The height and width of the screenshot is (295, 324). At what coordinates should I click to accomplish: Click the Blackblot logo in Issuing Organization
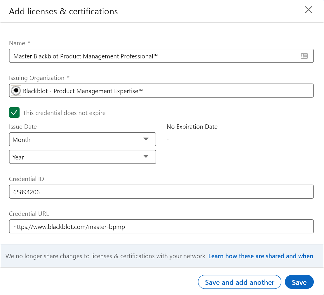(x=16, y=91)
